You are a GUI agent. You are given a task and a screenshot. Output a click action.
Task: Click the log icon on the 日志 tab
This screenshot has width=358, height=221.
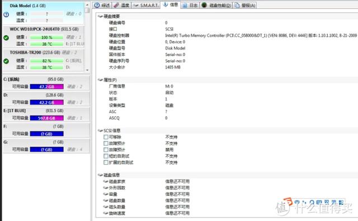185,5
